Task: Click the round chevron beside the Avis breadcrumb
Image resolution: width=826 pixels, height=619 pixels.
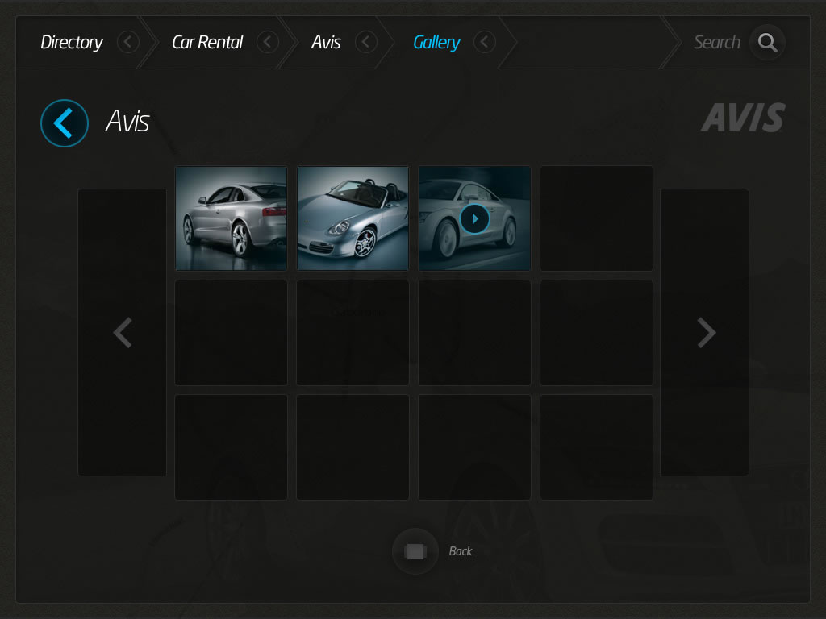Action: pos(366,42)
